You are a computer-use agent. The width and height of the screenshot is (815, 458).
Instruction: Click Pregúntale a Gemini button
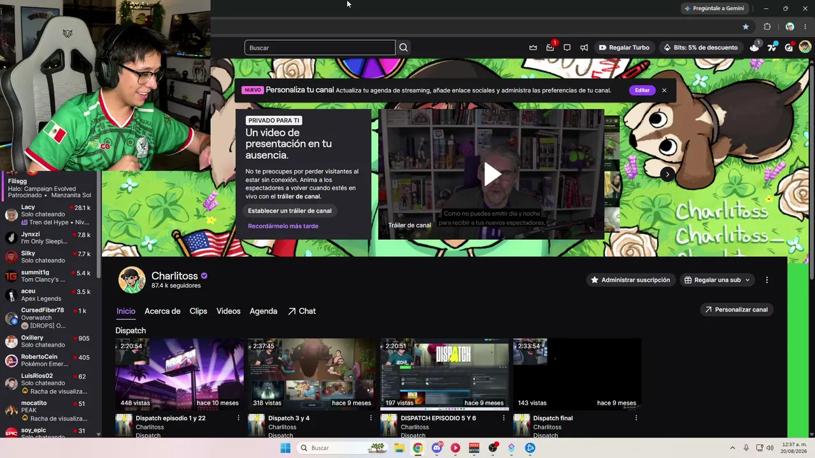[714, 8]
